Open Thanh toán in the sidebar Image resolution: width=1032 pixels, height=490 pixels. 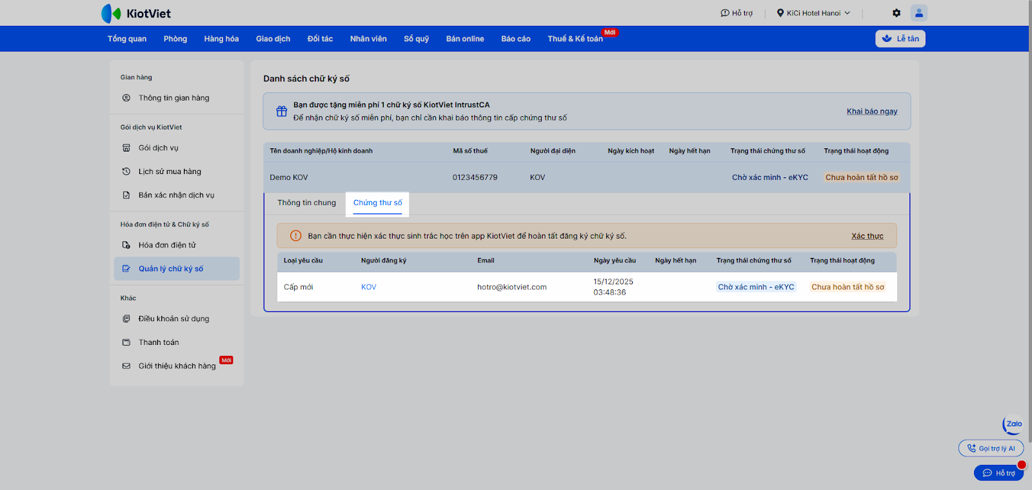(177, 342)
